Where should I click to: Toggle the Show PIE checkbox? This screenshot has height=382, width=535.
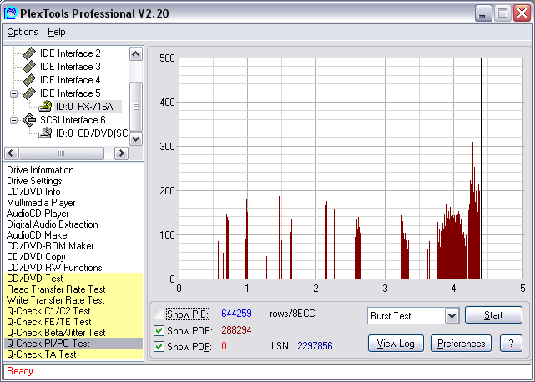pyautogui.click(x=159, y=314)
